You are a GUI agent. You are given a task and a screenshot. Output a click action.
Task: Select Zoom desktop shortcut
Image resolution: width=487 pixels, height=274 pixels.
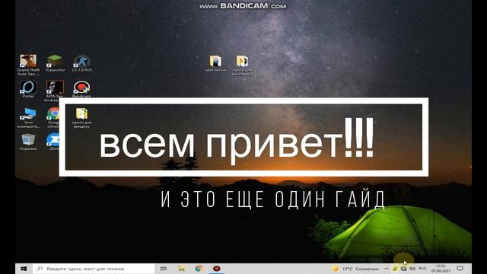point(53,142)
